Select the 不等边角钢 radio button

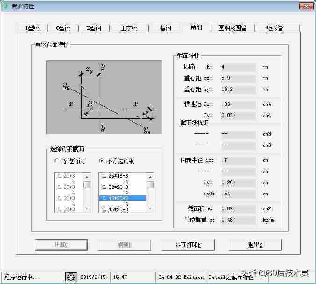[x=117, y=161]
